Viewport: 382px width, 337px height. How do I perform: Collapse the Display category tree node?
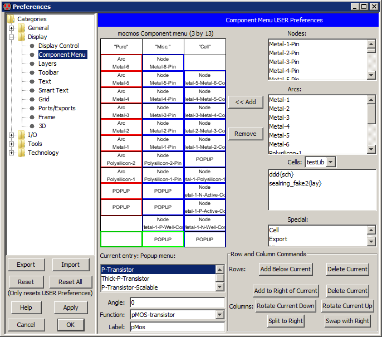[x=12, y=37]
